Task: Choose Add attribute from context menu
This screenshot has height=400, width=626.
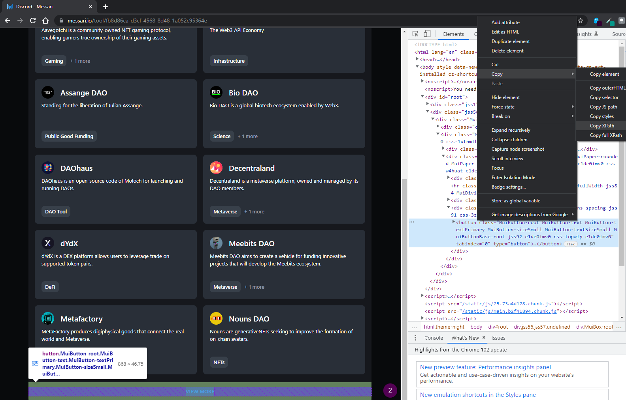Action: [527, 22]
